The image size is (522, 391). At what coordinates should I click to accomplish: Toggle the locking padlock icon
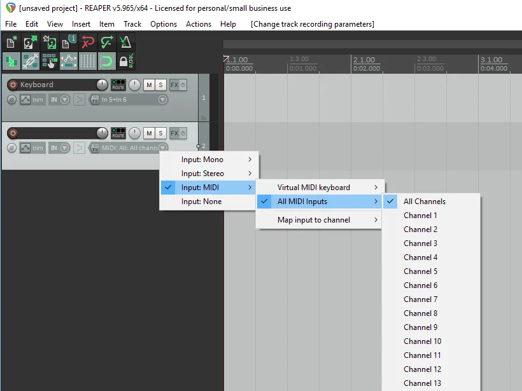125,61
